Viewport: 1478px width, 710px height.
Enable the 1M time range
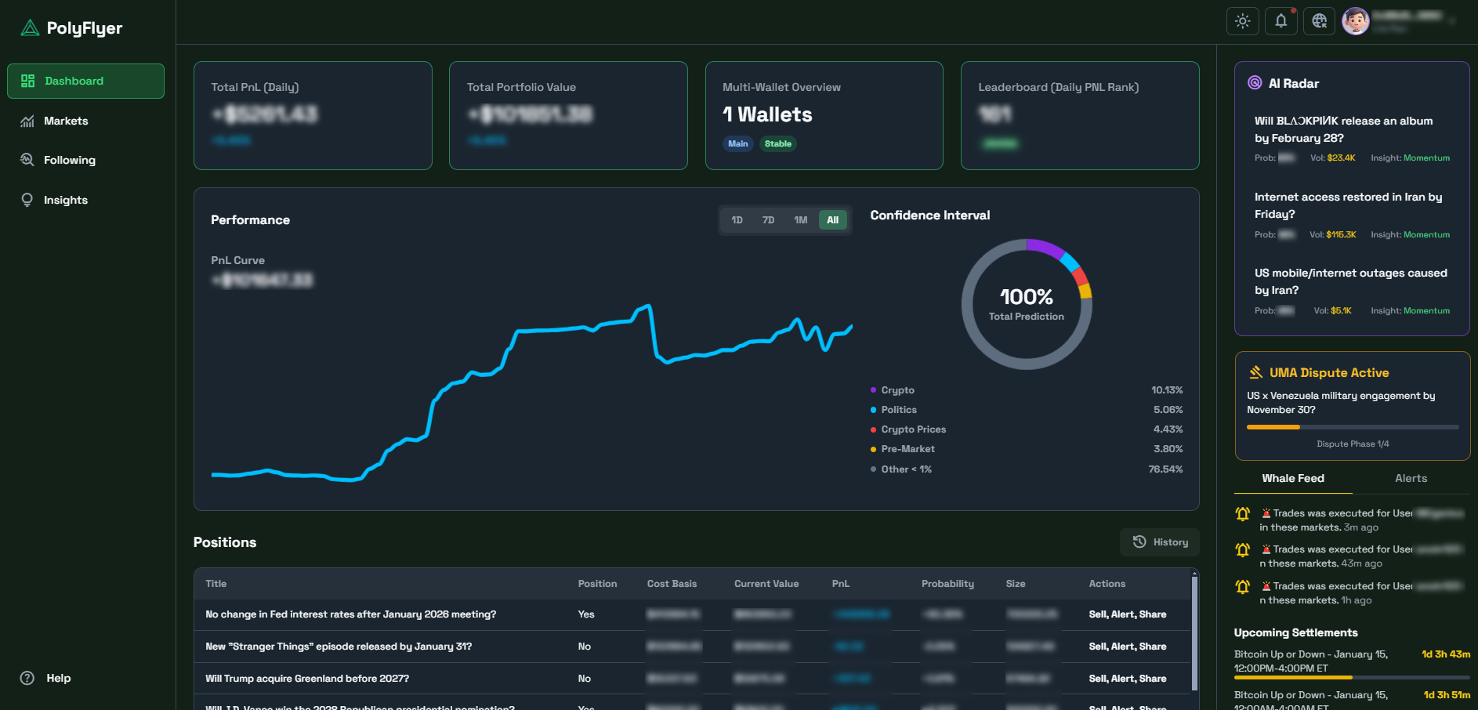point(800,220)
